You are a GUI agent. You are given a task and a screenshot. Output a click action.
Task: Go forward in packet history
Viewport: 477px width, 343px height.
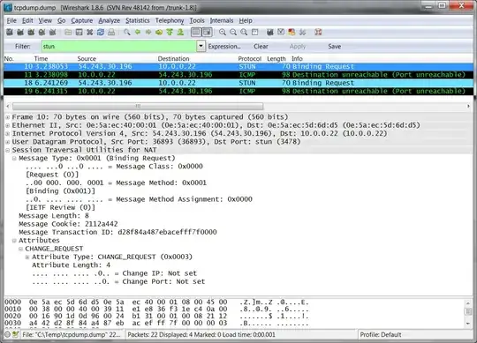148,32
